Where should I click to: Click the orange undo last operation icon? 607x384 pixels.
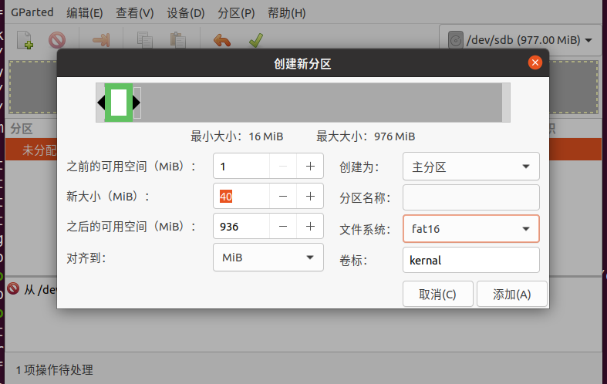tap(222, 40)
